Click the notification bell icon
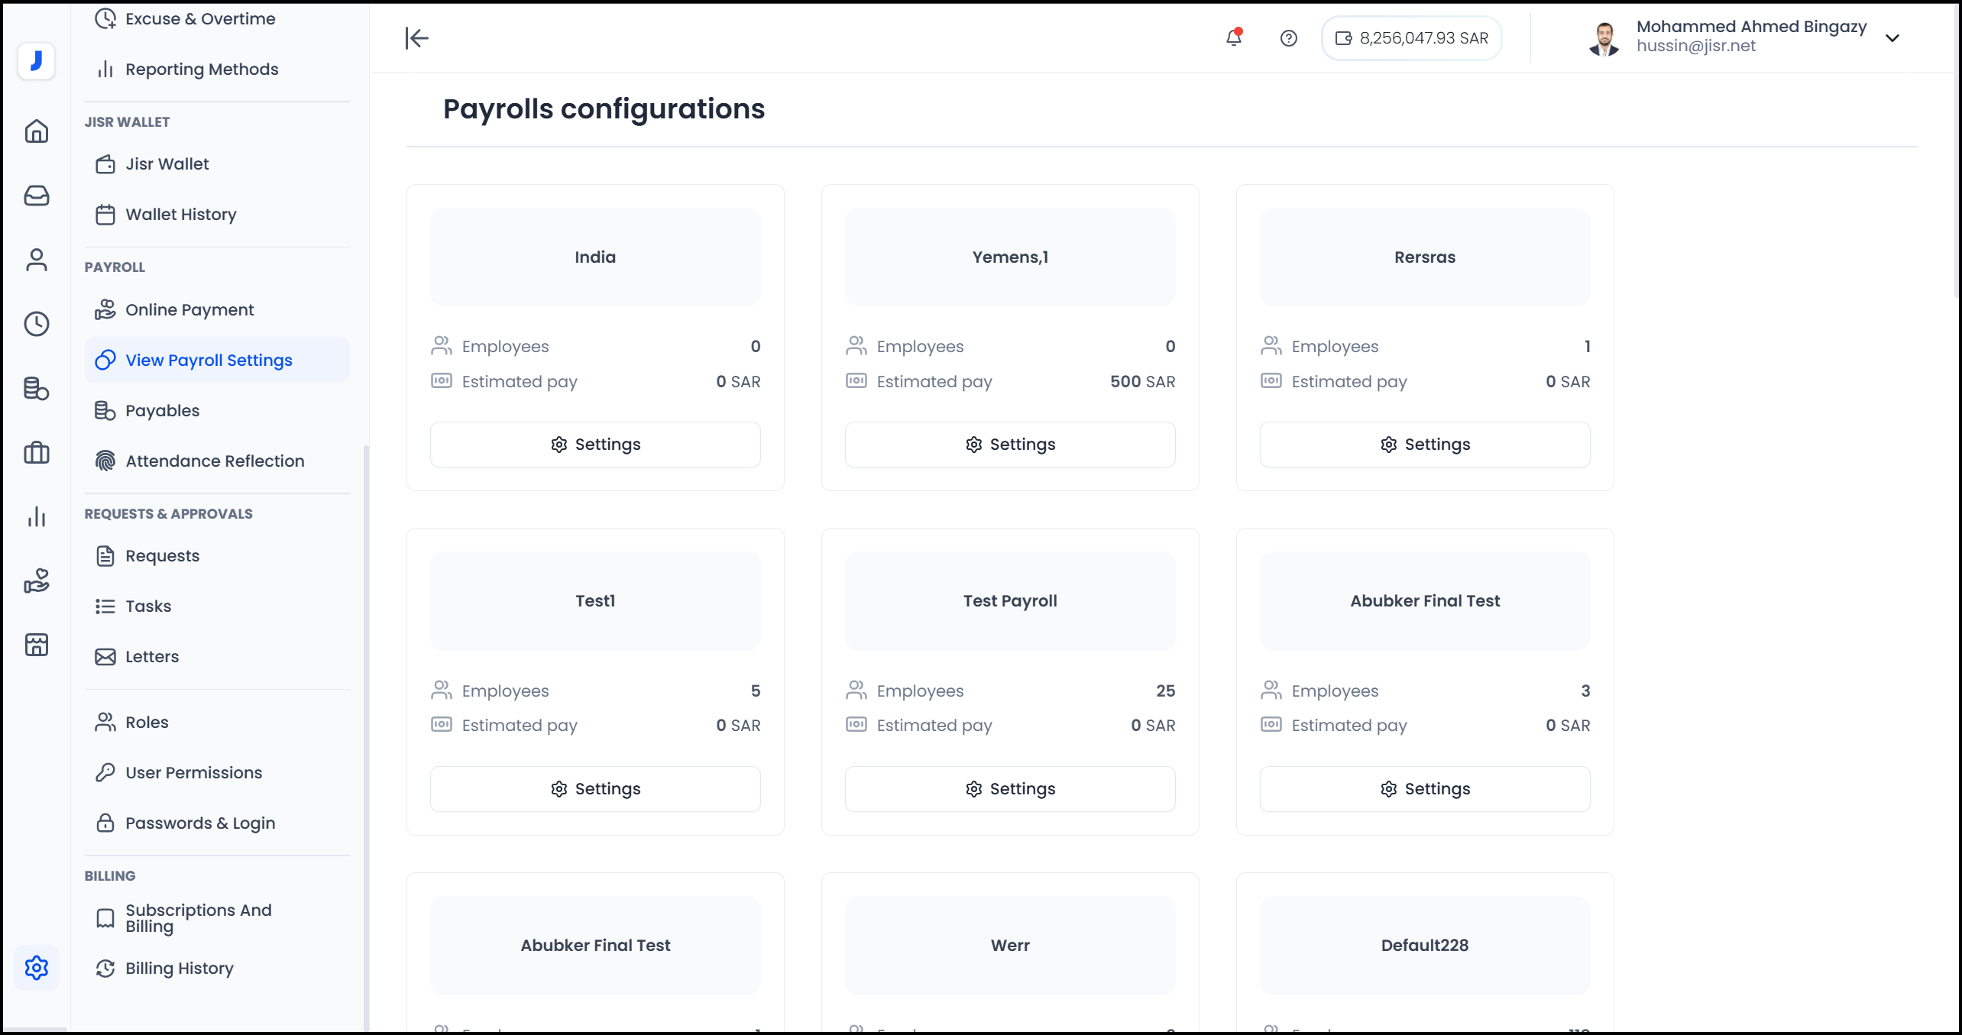Image resolution: width=1962 pixels, height=1035 pixels. tap(1234, 37)
